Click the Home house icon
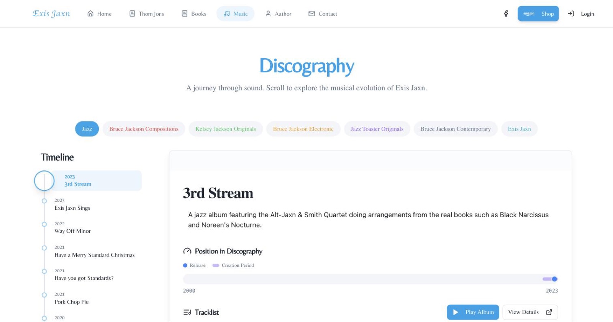The image size is (613, 322). pyautogui.click(x=90, y=14)
